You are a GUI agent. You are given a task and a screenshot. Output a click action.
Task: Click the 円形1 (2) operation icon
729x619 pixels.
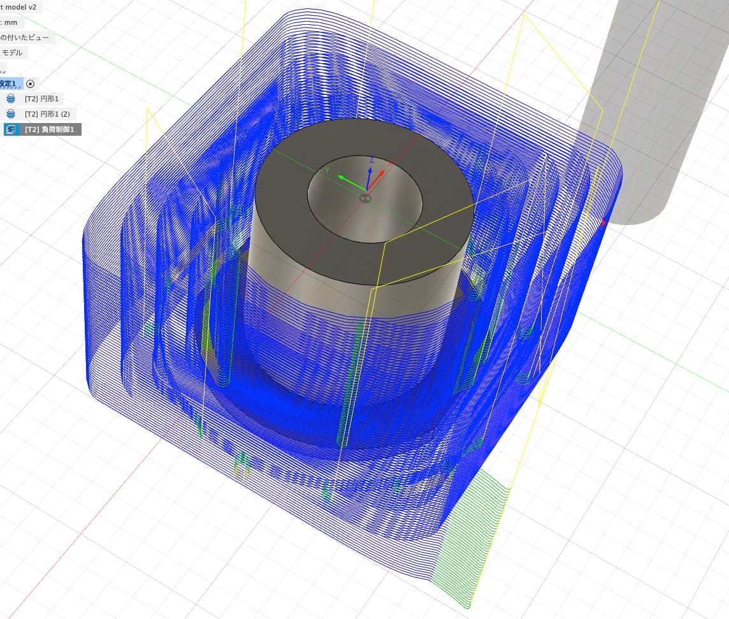coord(11,114)
